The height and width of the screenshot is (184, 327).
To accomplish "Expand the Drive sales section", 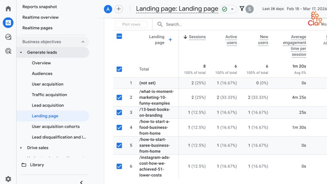I will point(20,148).
